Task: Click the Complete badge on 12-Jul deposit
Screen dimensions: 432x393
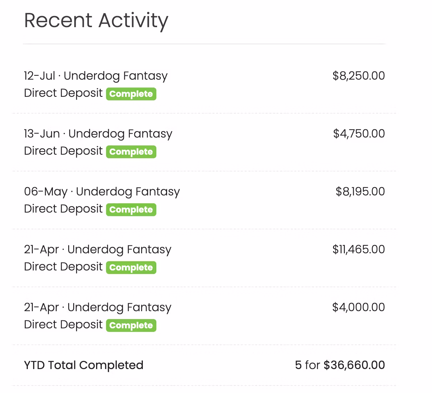Action: pos(131,94)
